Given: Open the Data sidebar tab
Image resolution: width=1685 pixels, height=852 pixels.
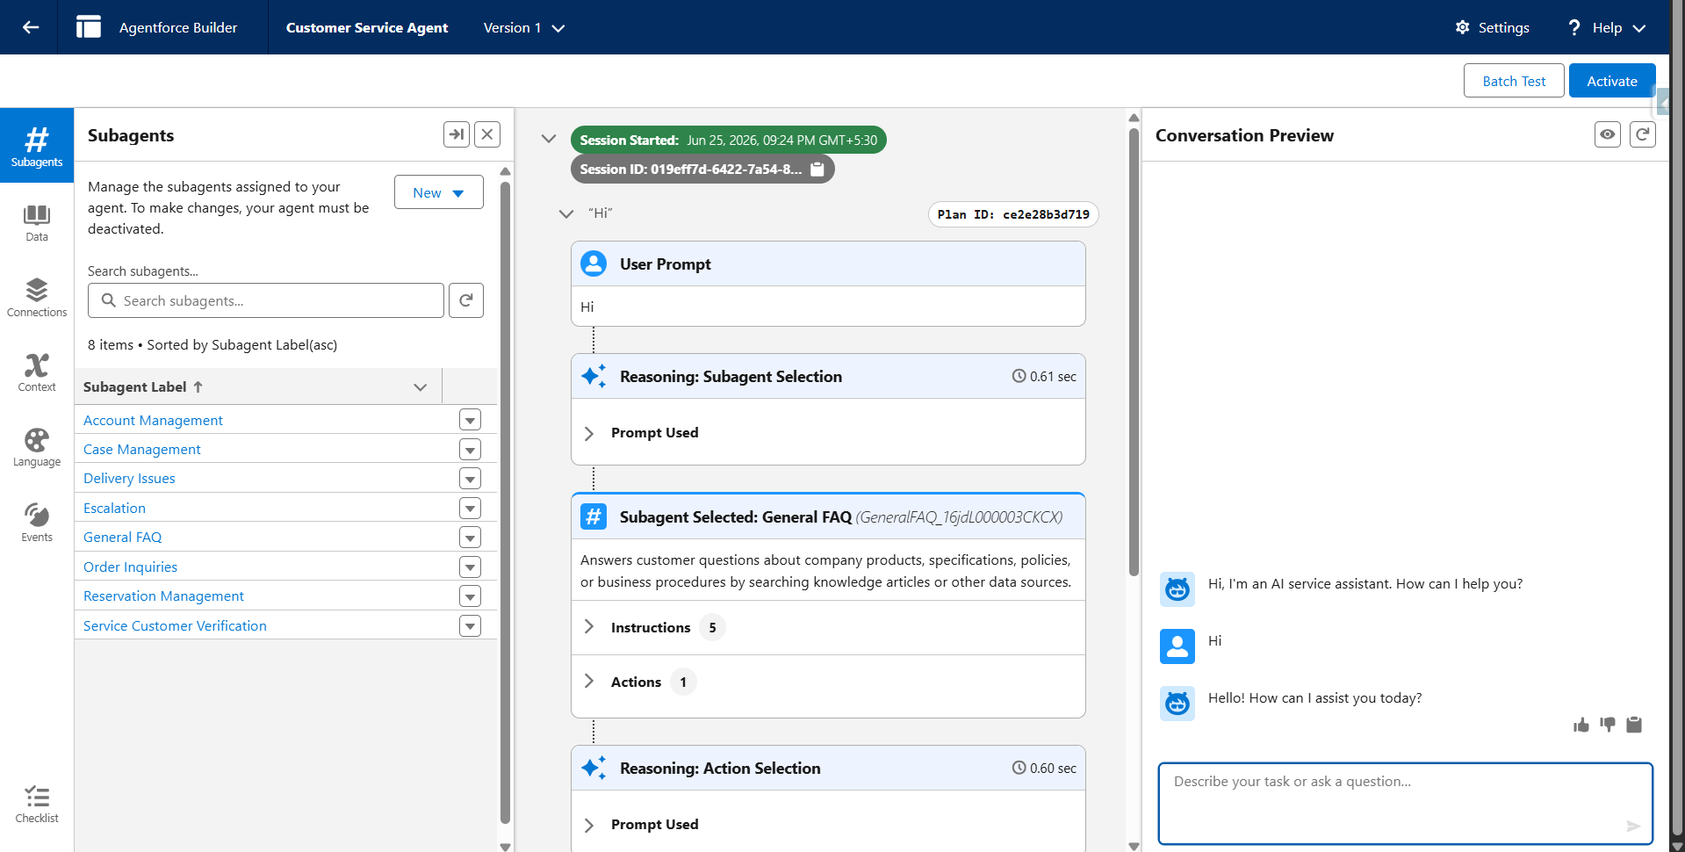Looking at the screenshot, I should 37,223.
